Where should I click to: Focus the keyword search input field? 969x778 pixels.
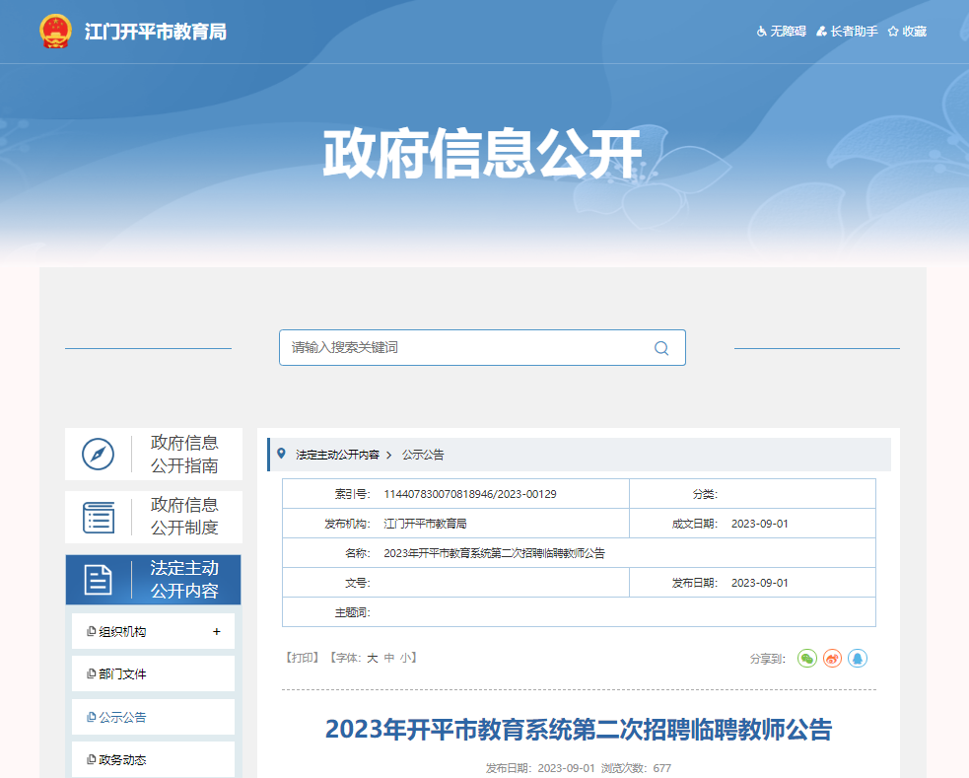click(x=463, y=348)
